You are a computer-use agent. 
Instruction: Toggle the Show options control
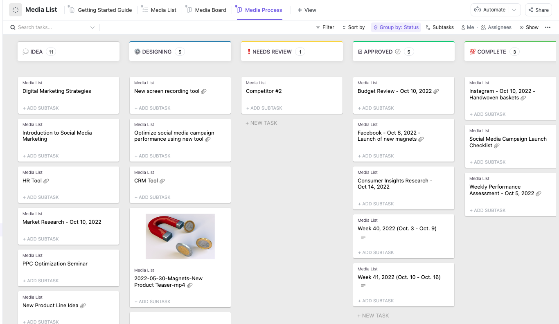coord(529,27)
